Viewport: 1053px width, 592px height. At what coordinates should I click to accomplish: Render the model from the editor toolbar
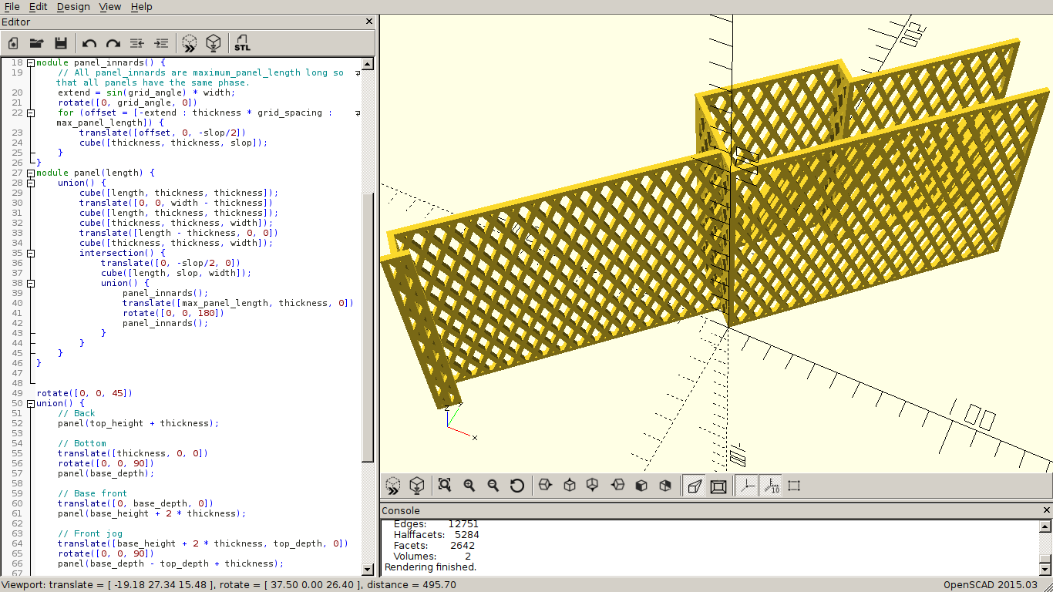[214, 43]
